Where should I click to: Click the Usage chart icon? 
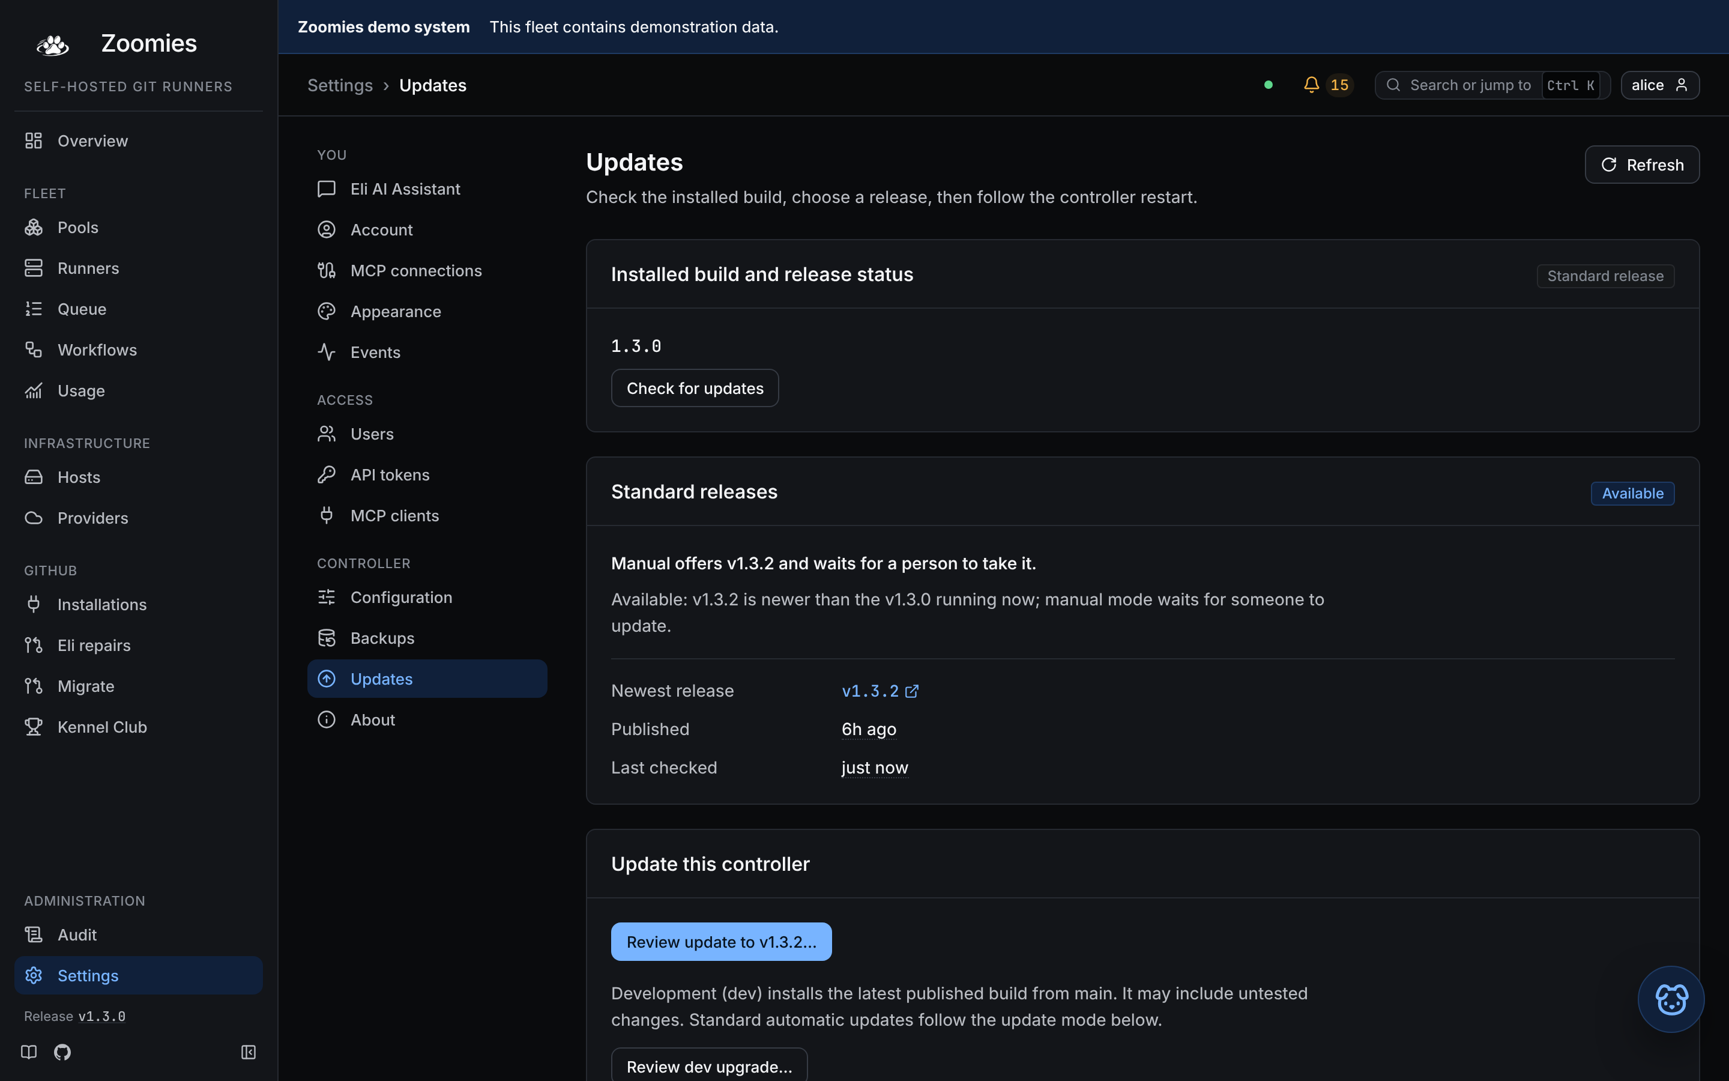(34, 390)
